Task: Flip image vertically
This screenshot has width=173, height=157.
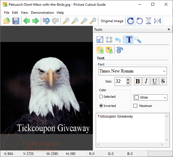Action: [148, 21]
